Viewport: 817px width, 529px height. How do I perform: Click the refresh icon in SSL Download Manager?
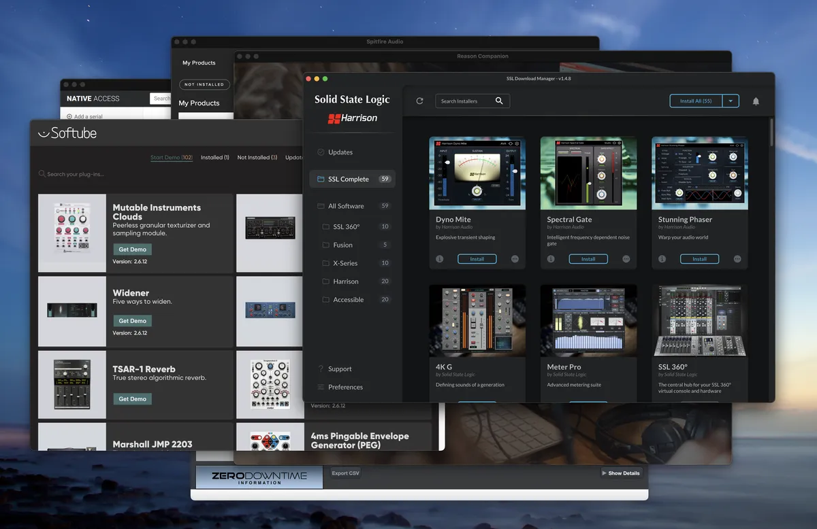point(419,101)
